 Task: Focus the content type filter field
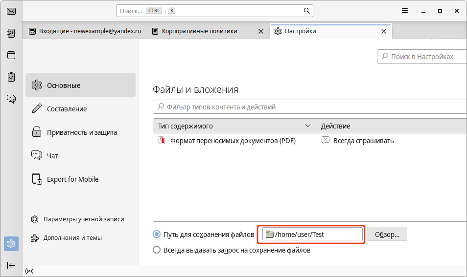click(x=310, y=107)
